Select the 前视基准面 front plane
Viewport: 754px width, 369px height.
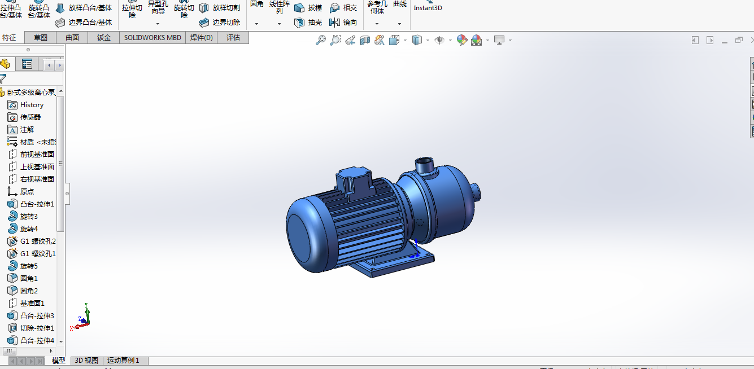pyautogui.click(x=32, y=155)
